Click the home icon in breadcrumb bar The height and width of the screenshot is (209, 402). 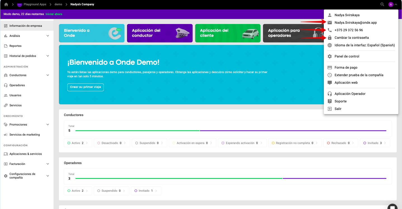(x=6, y=4)
